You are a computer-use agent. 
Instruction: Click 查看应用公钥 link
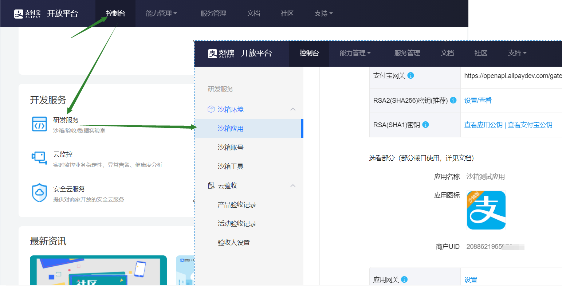coord(483,125)
